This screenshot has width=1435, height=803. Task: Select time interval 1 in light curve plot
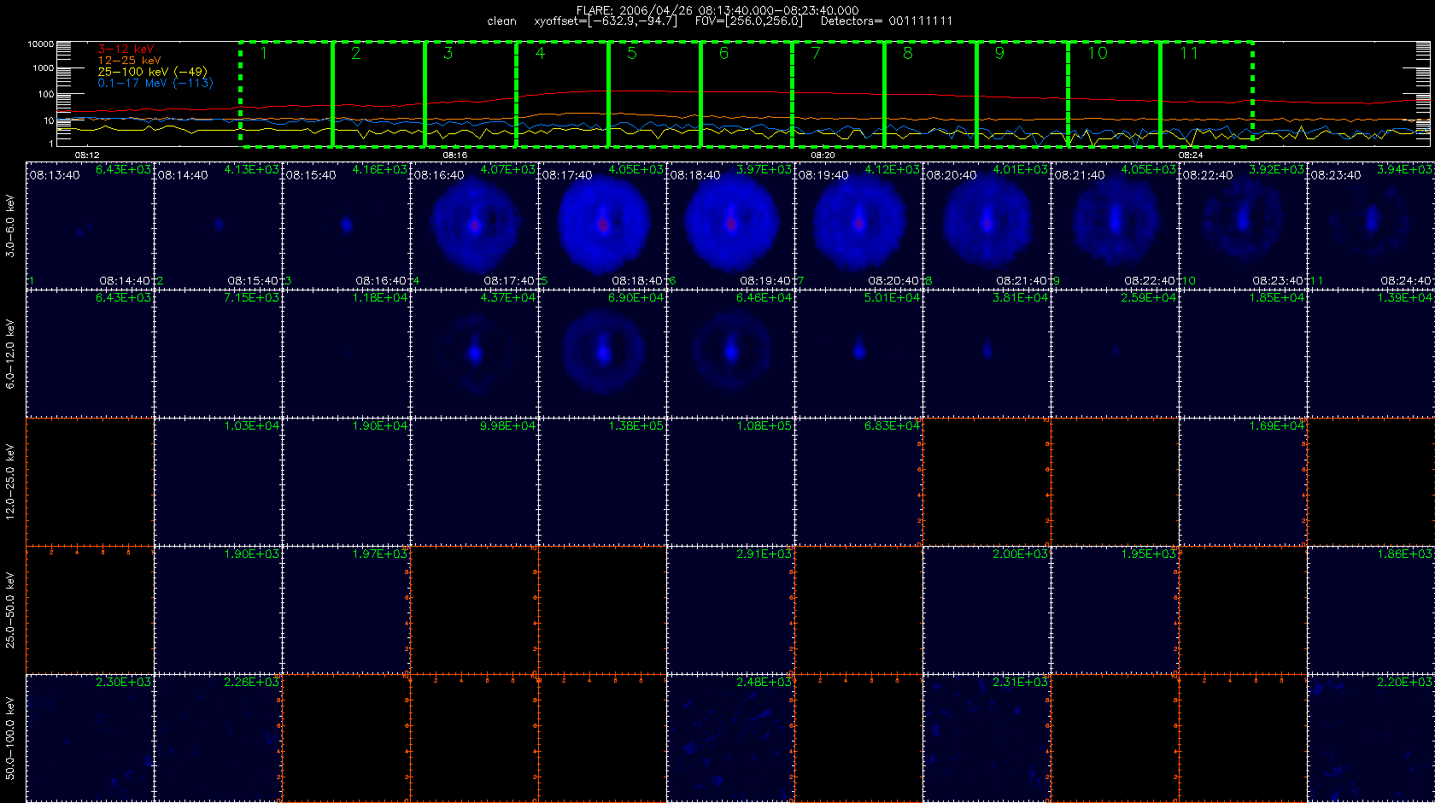286,94
